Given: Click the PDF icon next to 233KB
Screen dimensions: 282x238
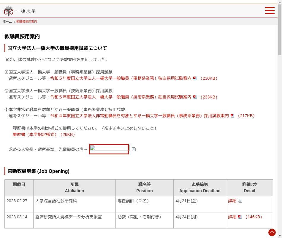Looking at the screenshot, I should (x=195, y=97).
